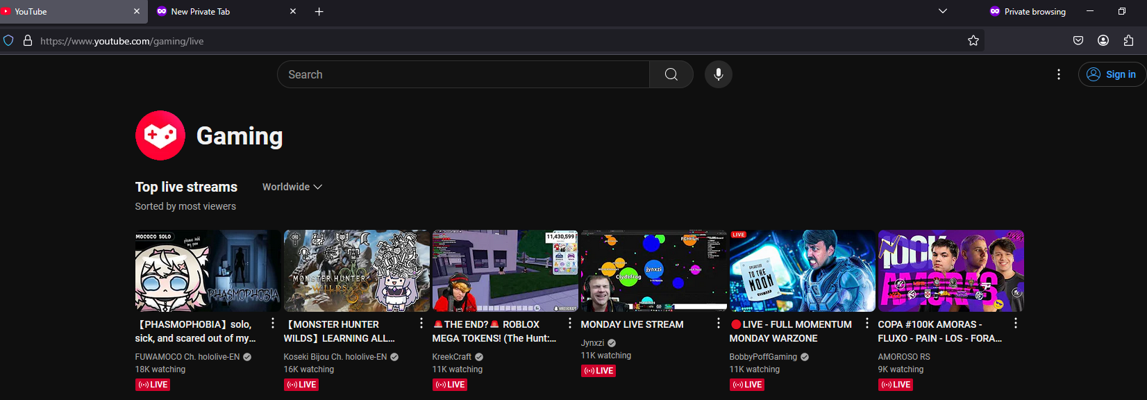The width and height of the screenshot is (1147, 400).
Task: Open options menu for COPA #100K AMORAS stream
Action: (x=1016, y=323)
